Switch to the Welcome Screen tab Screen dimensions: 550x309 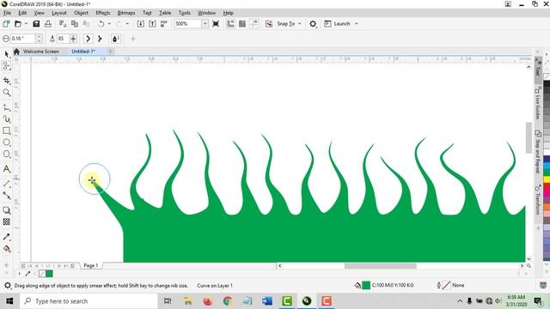(40, 51)
